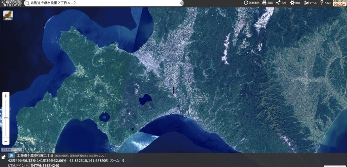Zoom in with the plus button
Screen dimensions: 347x167
[6, 96]
